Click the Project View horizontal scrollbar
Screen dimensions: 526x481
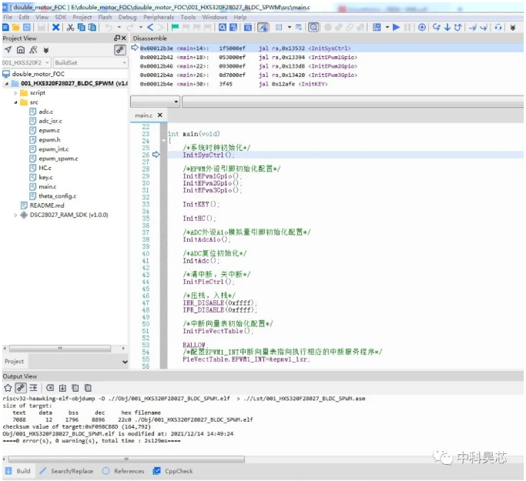60,349
